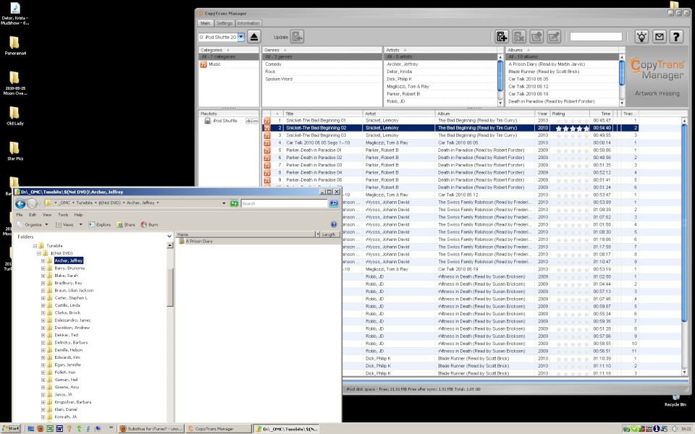This screenshot has width=695, height=434.
Task: Open Excel from quick launch
Action: click(x=50, y=429)
